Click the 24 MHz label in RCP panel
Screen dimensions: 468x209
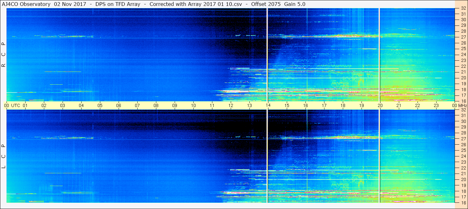463,54
